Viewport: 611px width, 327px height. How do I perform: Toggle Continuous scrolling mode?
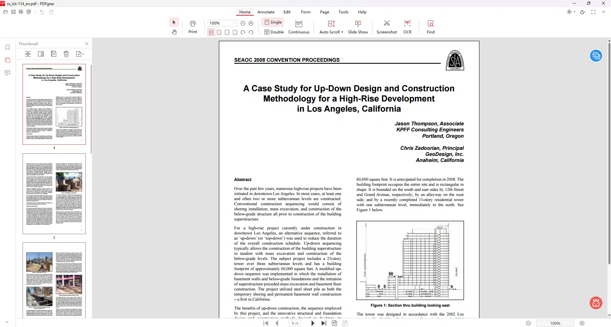pyautogui.click(x=299, y=27)
